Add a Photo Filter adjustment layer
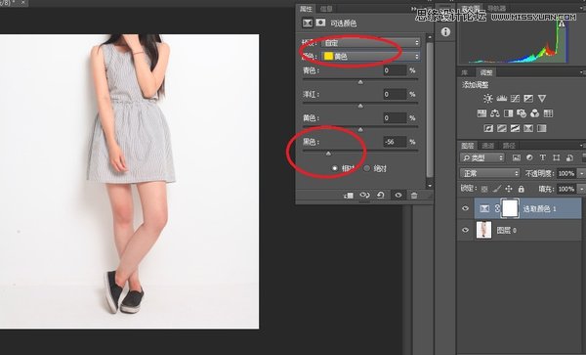The width and height of the screenshot is (586, 355). [x=522, y=113]
